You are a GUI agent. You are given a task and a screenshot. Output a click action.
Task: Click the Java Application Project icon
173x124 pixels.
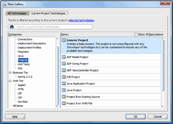click(64, 84)
